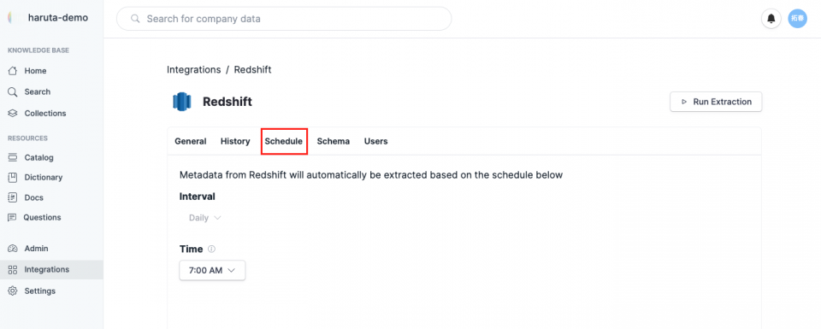This screenshot has height=329, width=821.
Task: Open the Dictionary book icon
Action: tap(13, 177)
